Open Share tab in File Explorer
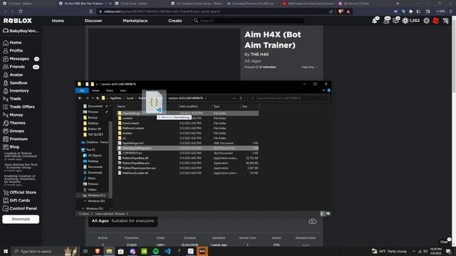 (109, 90)
